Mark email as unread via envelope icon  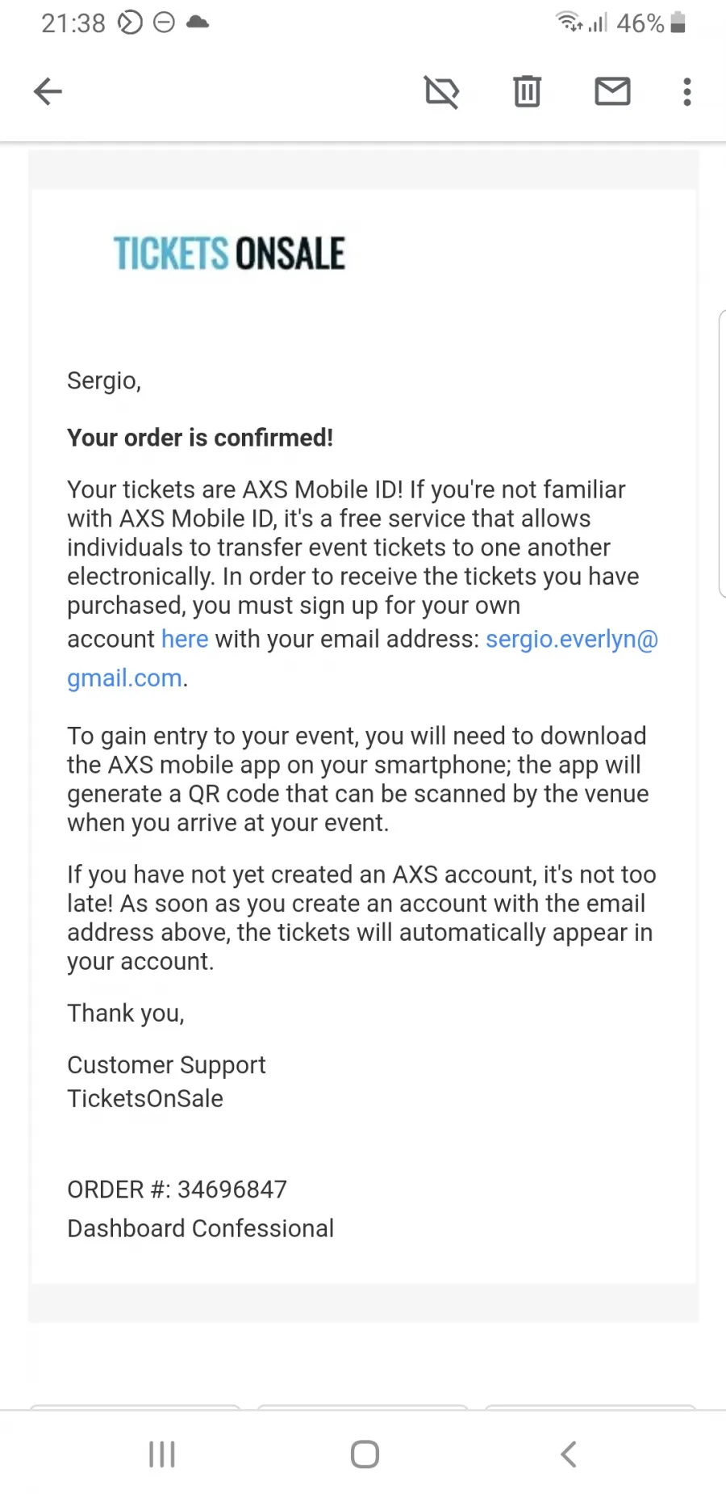[x=612, y=91]
